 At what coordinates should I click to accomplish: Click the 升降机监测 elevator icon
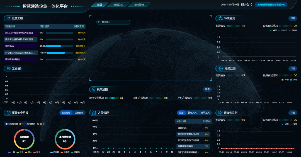point(220,113)
